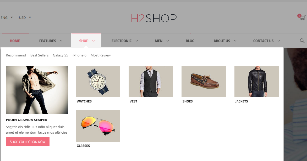The height and width of the screenshot is (161, 307).
Task: Open the Blog menu item
Action: click(190, 41)
